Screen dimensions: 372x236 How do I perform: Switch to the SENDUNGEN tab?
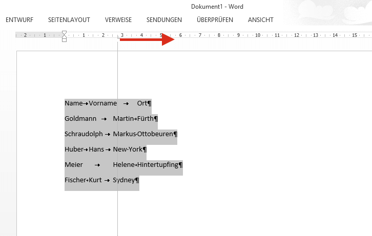164,20
